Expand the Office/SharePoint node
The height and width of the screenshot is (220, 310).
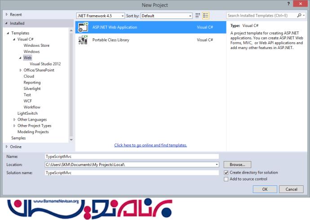coord(20,70)
